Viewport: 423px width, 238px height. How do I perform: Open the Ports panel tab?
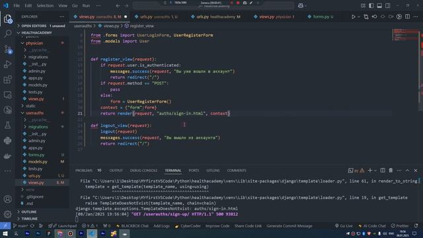pos(194,171)
